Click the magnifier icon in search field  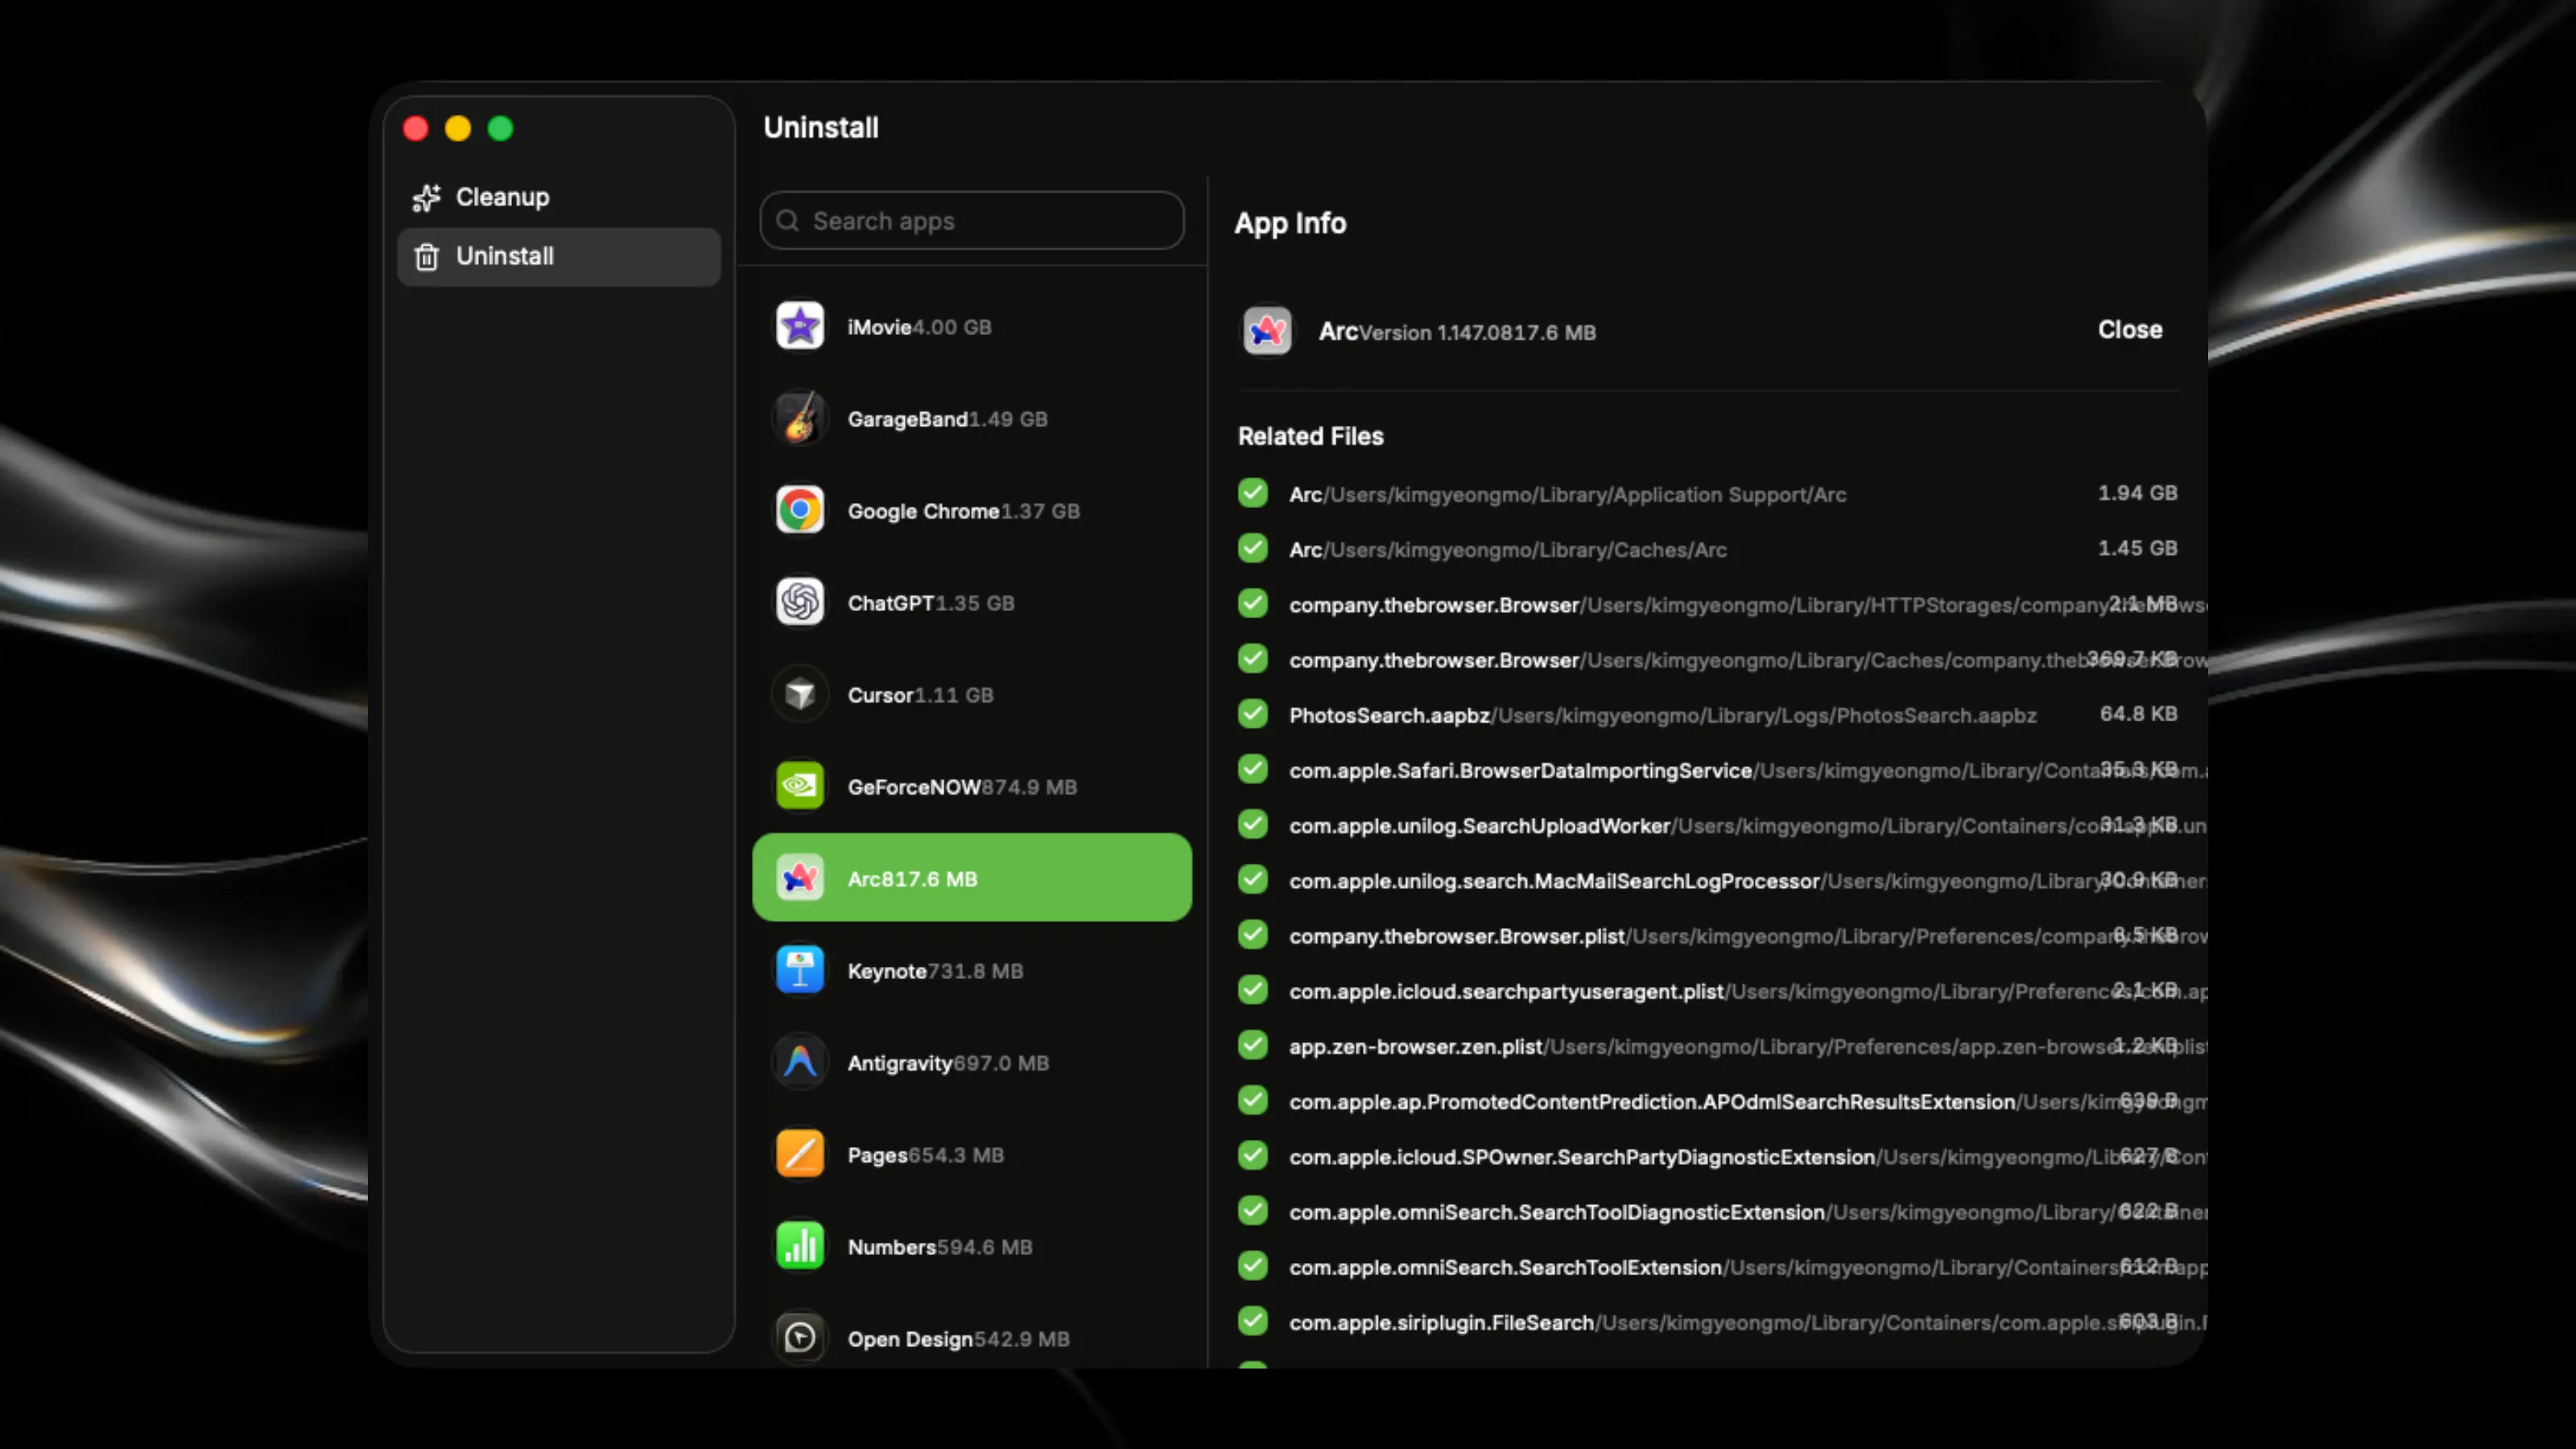click(x=788, y=220)
